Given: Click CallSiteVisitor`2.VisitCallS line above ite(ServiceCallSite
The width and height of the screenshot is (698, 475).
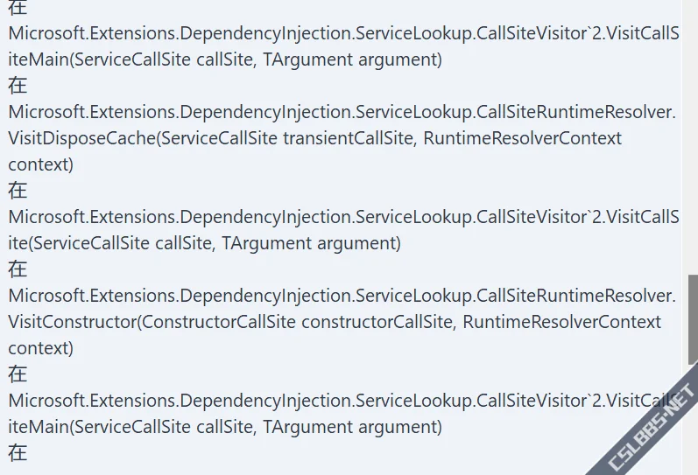Looking at the screenshot, I should tap(343, 217).
